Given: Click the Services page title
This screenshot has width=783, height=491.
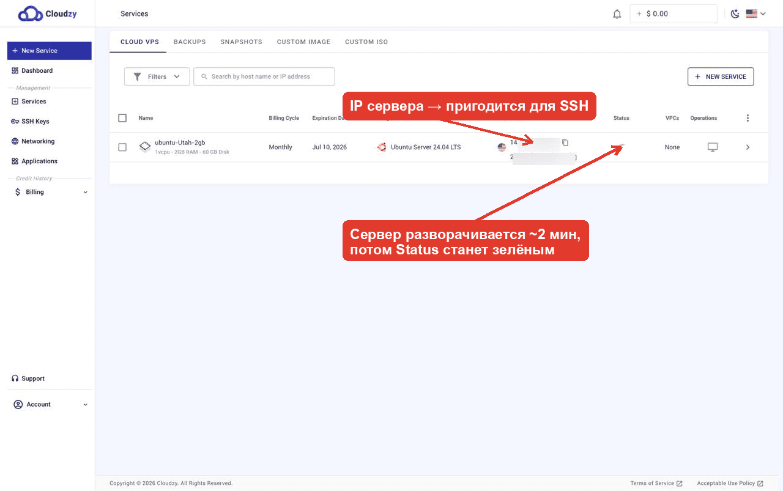Looking at the screenshot, I should tap(135, 13).
